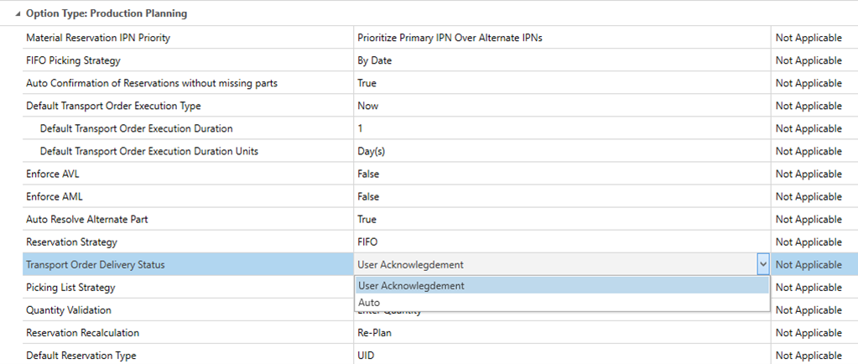Image resolution: width=858 pixels, height=364 pixels.
Task: Click Not Applicable for the Enforce AVL row
Action: 809,174
